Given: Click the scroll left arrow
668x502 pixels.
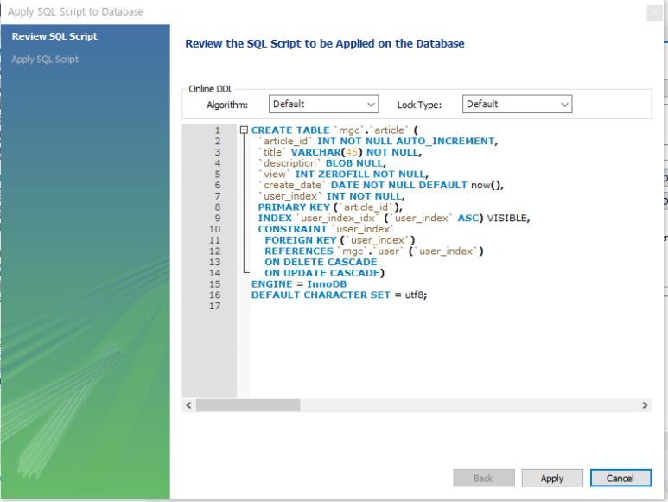Looking at the screenshot, I should tap(188, 405).
